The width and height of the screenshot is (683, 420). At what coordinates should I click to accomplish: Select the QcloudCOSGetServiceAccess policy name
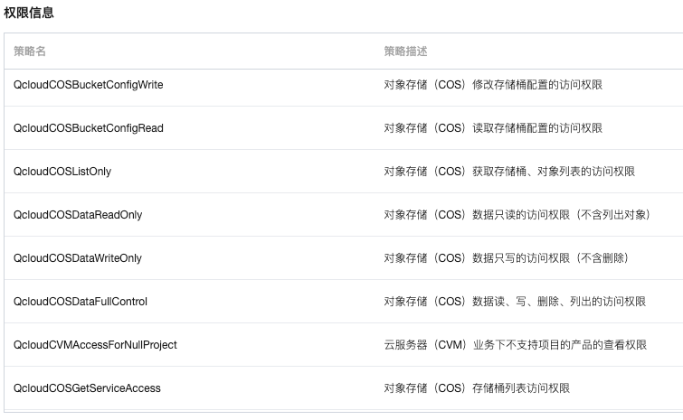(87, 388)
